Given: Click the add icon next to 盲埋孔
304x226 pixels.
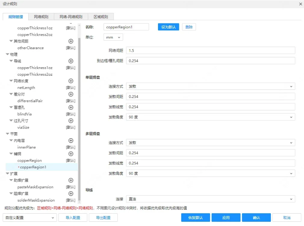Looking at the screenshot, I should (x=71, y=107).
